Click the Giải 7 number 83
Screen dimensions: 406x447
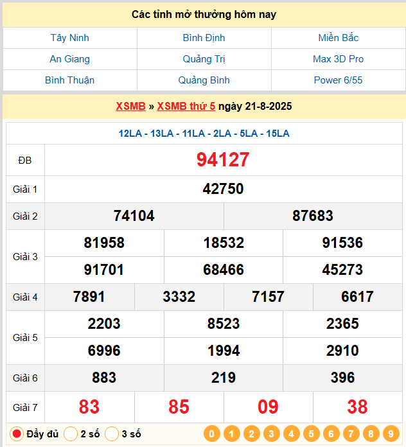[x=89, y=407]
